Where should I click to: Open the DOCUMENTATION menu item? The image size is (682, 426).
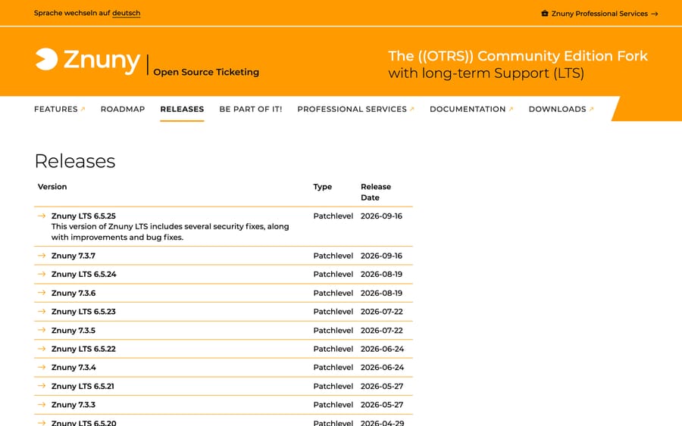tap(468, 109)
